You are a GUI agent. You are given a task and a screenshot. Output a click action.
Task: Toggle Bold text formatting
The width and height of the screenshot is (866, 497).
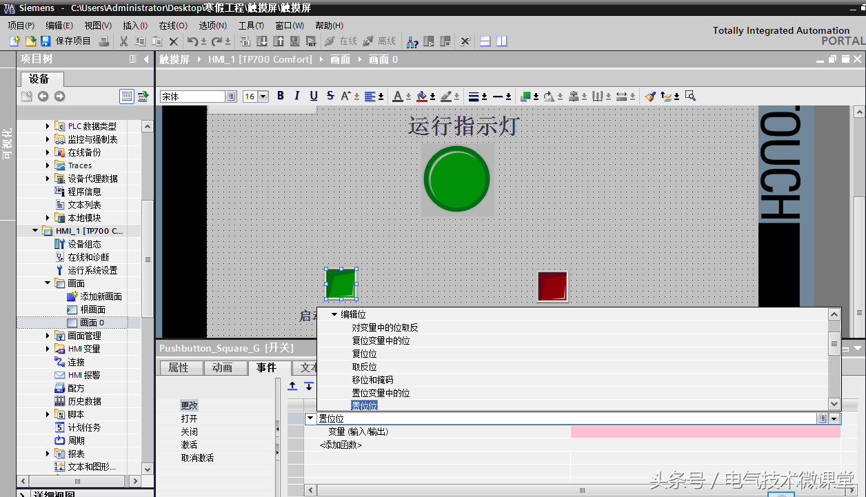281,96
